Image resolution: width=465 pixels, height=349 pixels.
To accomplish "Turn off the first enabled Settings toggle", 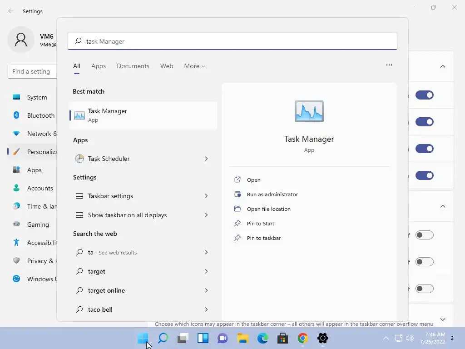I will pyautogui.click(x=425, y=95).
